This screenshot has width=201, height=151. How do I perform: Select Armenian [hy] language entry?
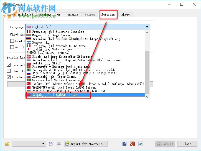85,39
